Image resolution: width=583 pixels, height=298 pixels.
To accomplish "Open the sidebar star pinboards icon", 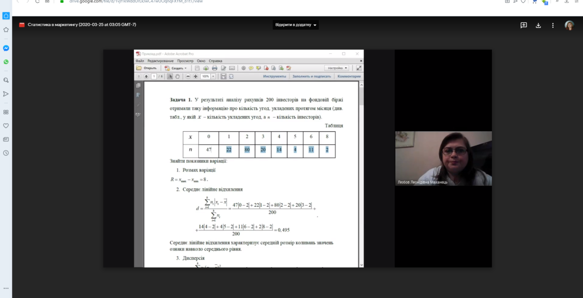I will coord(6,30).
